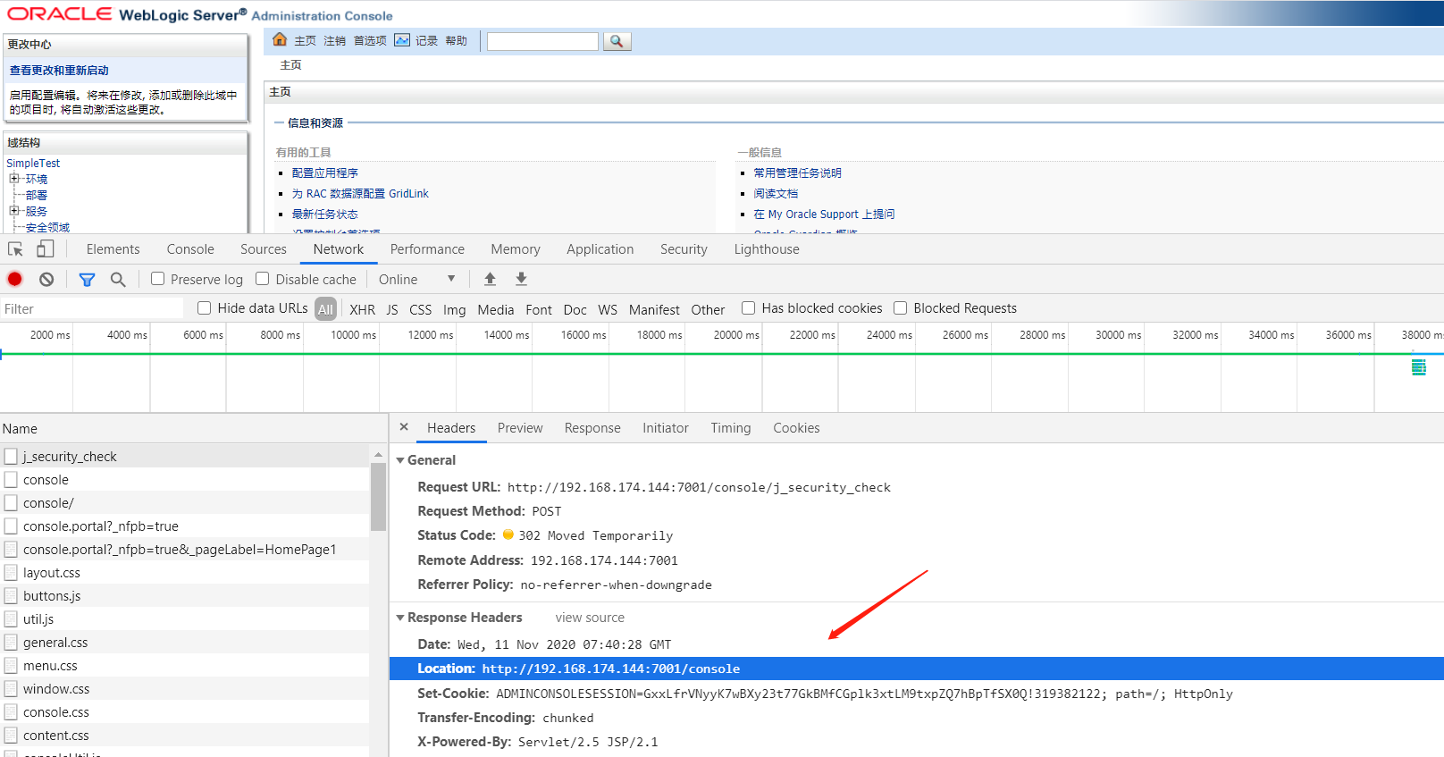Click the file icon beside util.js

tap(11, 618)
